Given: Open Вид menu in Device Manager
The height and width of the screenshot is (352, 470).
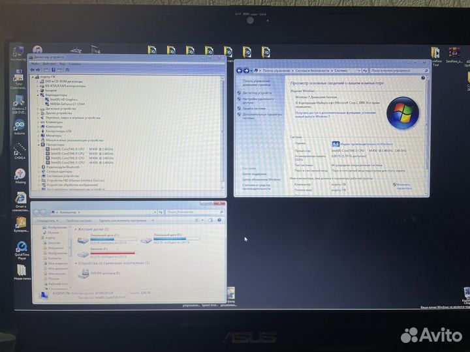Looking at the screenshot, I should coord(62,64).
